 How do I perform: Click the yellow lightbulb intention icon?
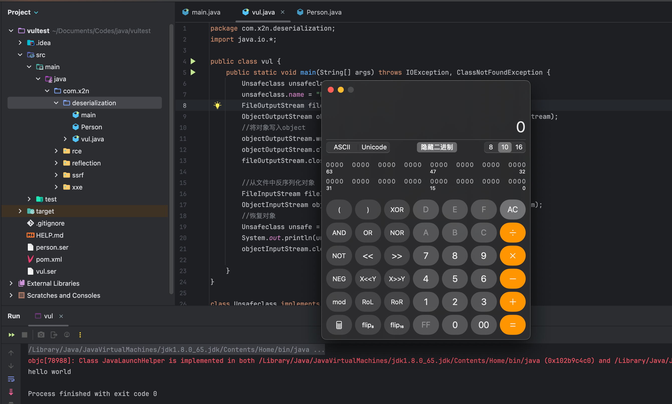pyautogui.click(x=217, y=105)
